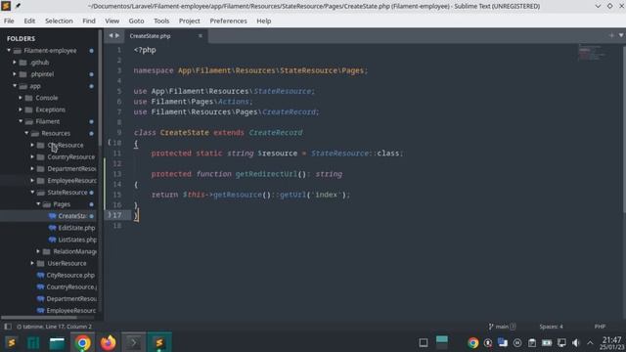Open Firefox from taskbar
Image resolution: width=626 pixels, height=352 pixels.
click(x=108, y=342)
